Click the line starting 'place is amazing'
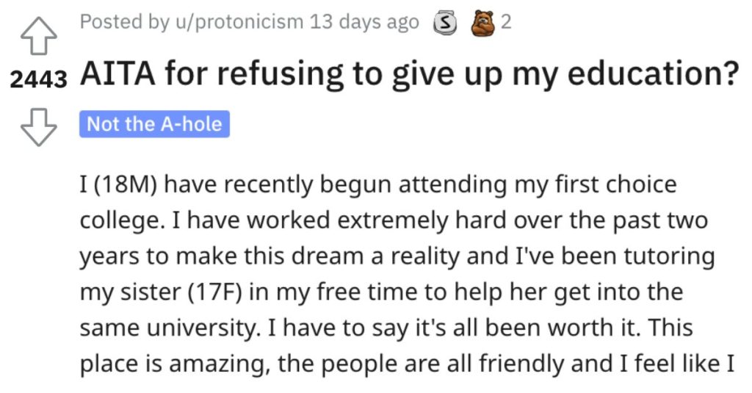752x393 pixels. [x=407, y=364]
